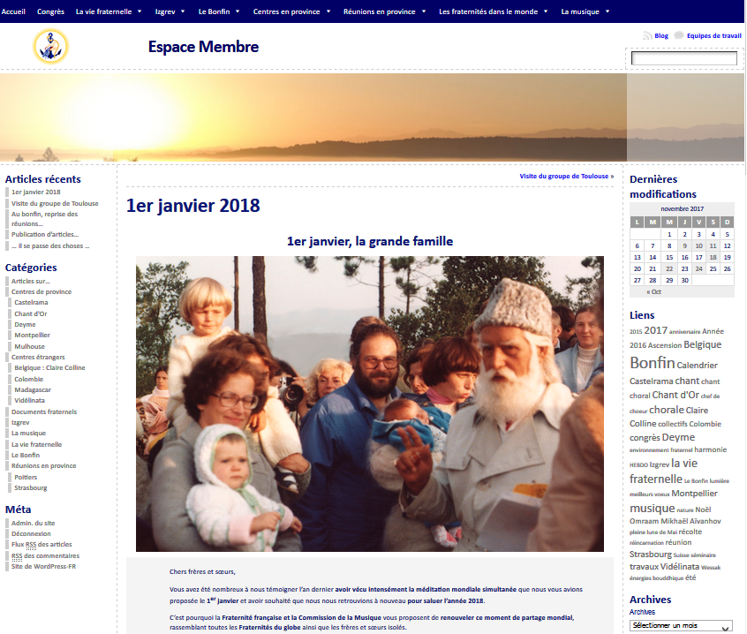Image resolution: width=747 pixels, height=634 pixels.
Task: Click the Admin. du site link
Action: (x=33, y=523)
